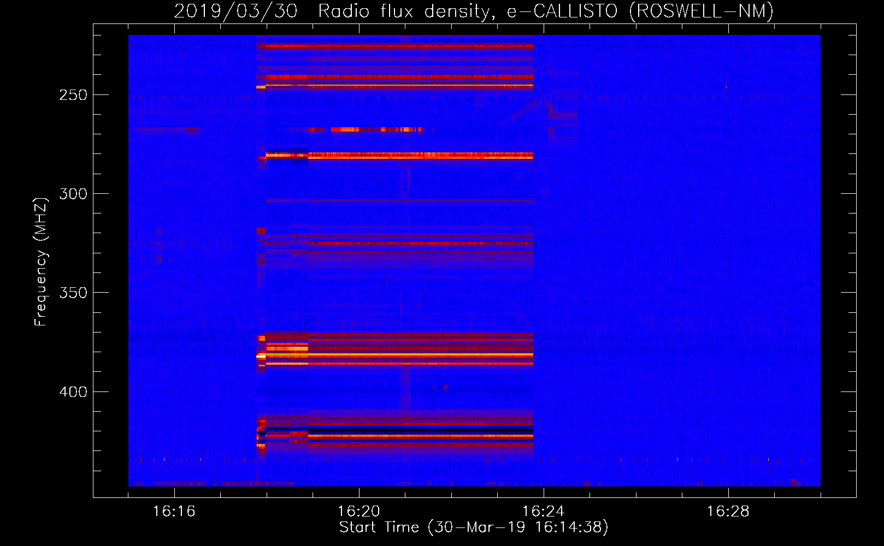Click the 250 frequency axis label
The image size is (884, 546).
(x=73, y=95)
